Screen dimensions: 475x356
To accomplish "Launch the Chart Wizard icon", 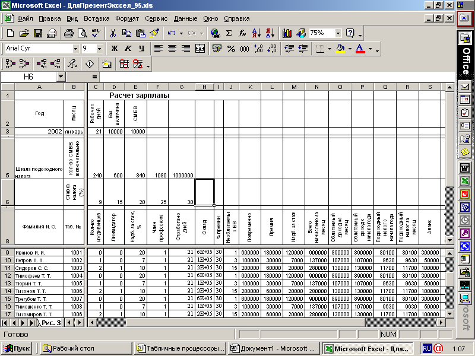I will [x=287, y=33].
